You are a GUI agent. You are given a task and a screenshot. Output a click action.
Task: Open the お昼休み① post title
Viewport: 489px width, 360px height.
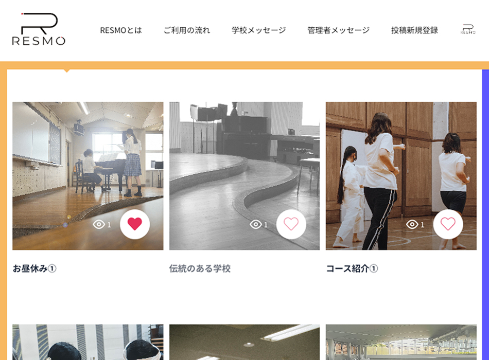point(34,268)
